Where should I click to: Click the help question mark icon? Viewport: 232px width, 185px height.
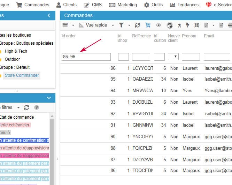click(x=37, y=108)
